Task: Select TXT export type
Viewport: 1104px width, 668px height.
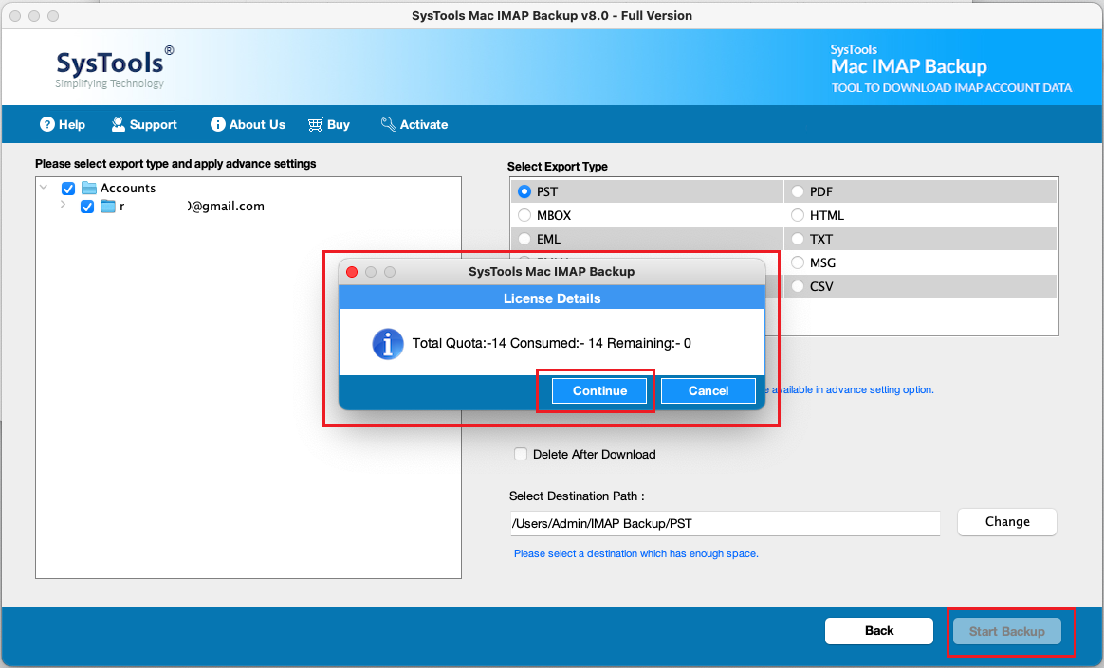Action: pos(797,239)
